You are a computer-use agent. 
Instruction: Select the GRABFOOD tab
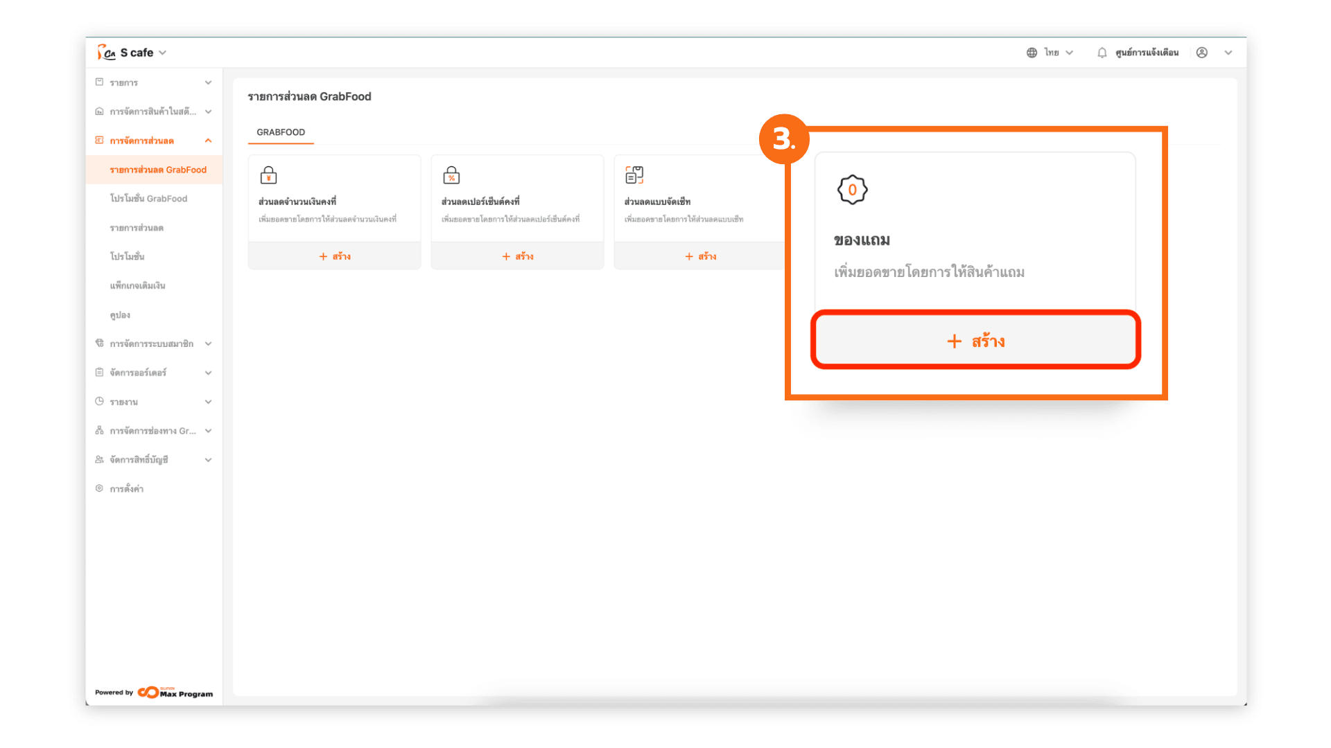coord(281,132)
